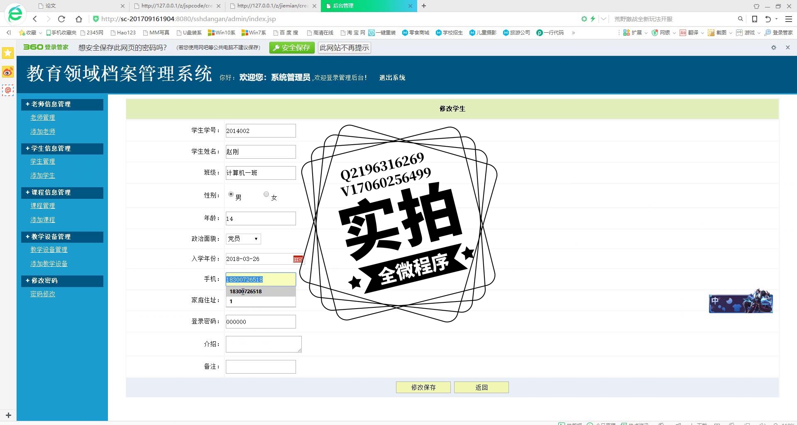
Task: Click the search magnifier icon
Action: click(740, 19)
